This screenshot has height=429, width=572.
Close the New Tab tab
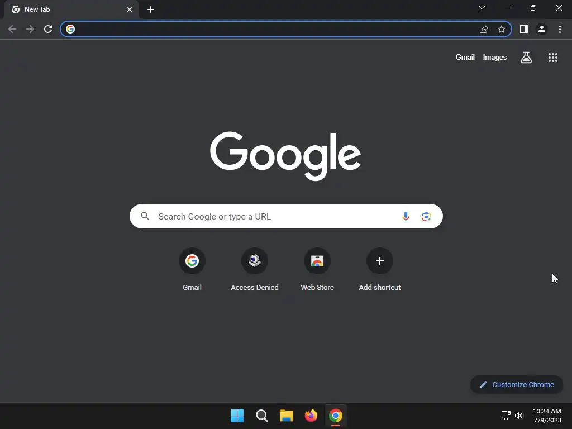(130, 9)
